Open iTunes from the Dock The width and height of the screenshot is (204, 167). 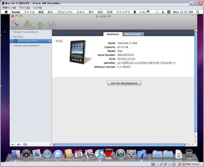[100, 154]
